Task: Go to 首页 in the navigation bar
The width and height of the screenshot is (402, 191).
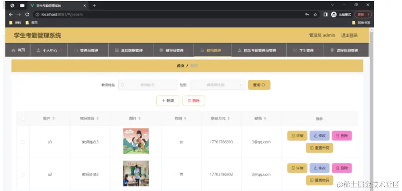Action: pyautogui.click(x=18, y=51)
